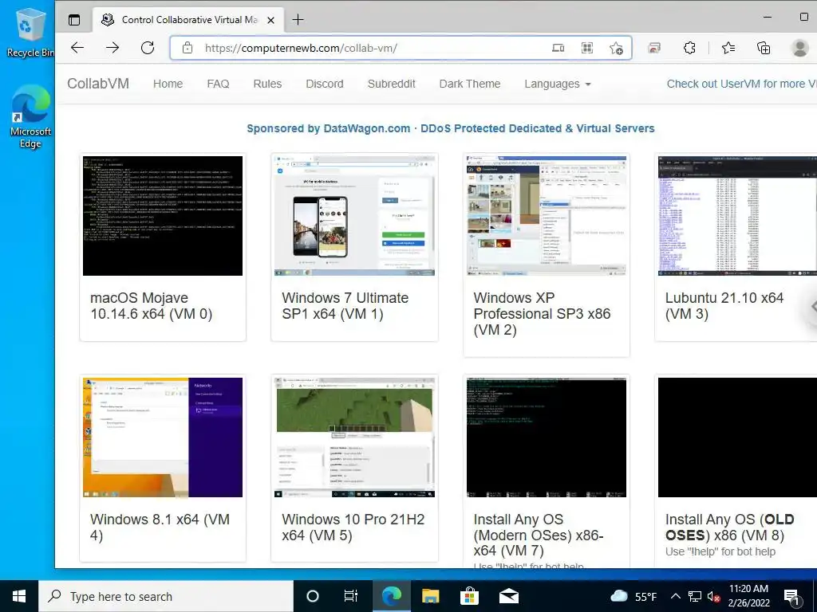This screenshot has width=817, height=612.
Task: Open the browser profile avatar
Action: pos(799,48)
